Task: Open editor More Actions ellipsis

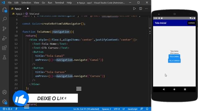Action: click(x=146, y=9)
